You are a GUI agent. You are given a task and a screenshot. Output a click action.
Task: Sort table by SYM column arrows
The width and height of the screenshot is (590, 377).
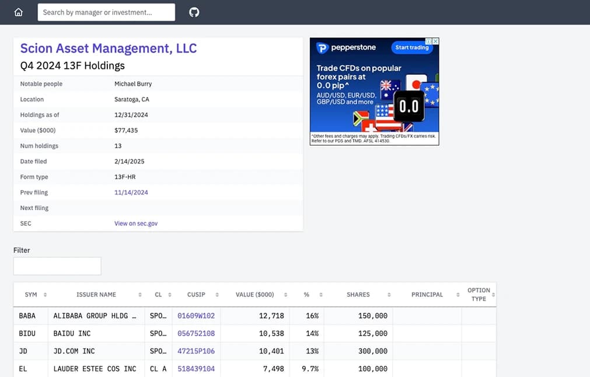click(x=45, y=295)
